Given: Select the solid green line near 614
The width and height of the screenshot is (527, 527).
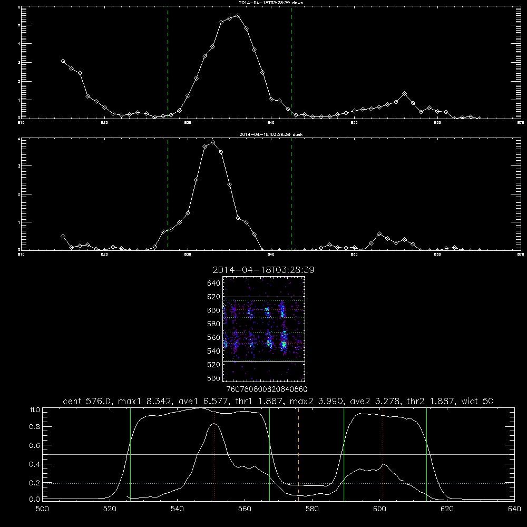Looking at the screenshot, I should point(426,454).
